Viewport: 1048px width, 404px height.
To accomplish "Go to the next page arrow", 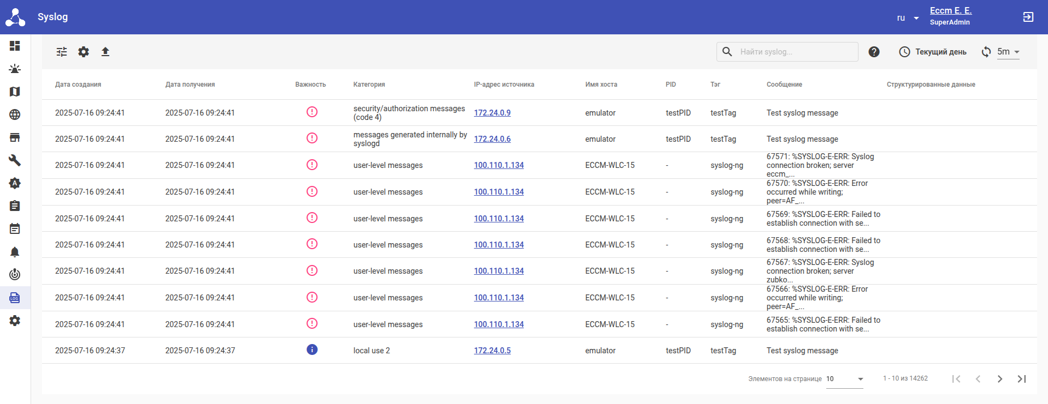I will pos(999,379).
